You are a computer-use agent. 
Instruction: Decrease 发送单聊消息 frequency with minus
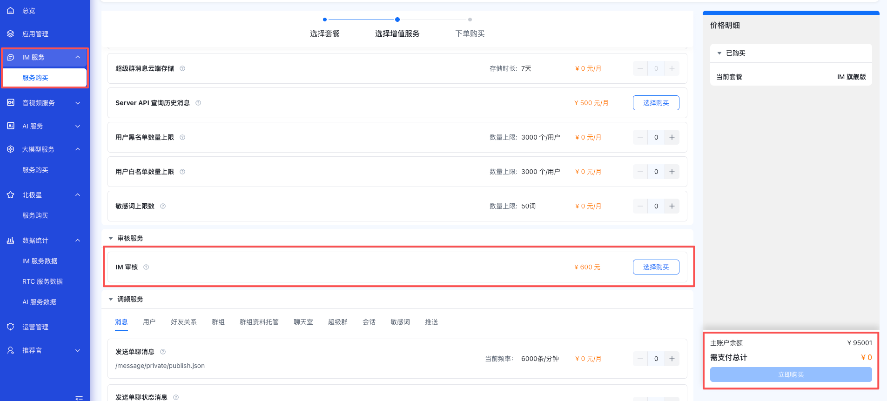pos(640,359)
